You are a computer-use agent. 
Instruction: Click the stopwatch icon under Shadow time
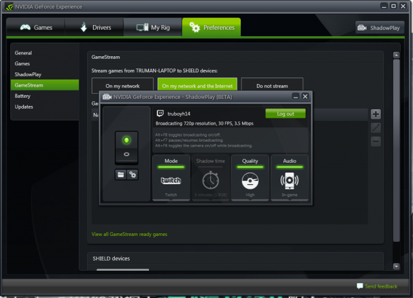point(210,180)
